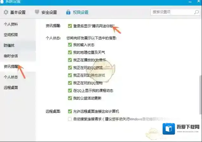Toggle 我正在玩的QQ游戏 checkbox
Image resolution: width=202 pixels, height=142 pixels.
coord(70,68)
